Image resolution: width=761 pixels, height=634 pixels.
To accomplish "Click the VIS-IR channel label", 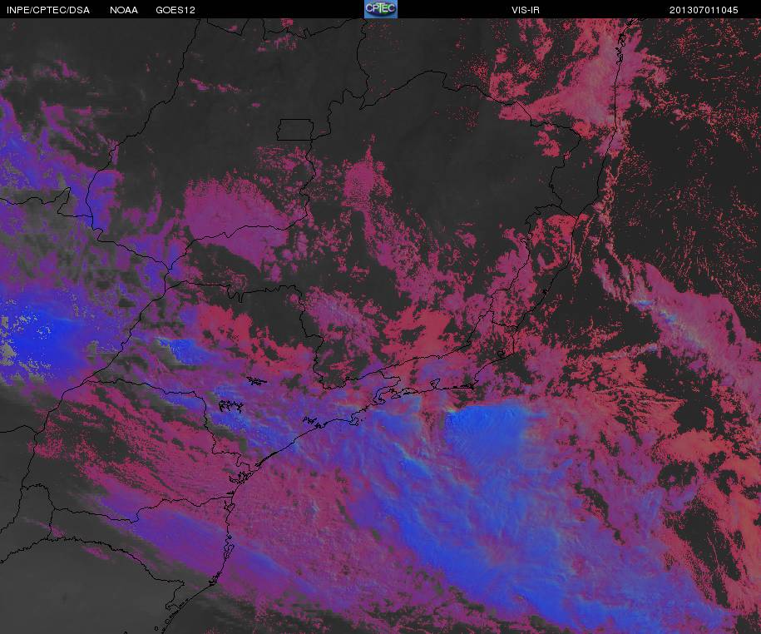I will point(525,10).
